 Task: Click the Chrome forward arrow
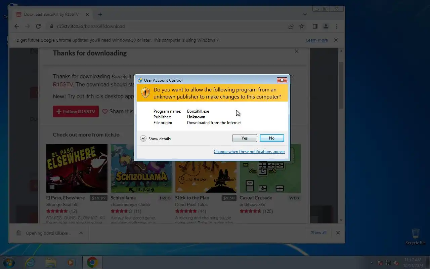(28, 26)
